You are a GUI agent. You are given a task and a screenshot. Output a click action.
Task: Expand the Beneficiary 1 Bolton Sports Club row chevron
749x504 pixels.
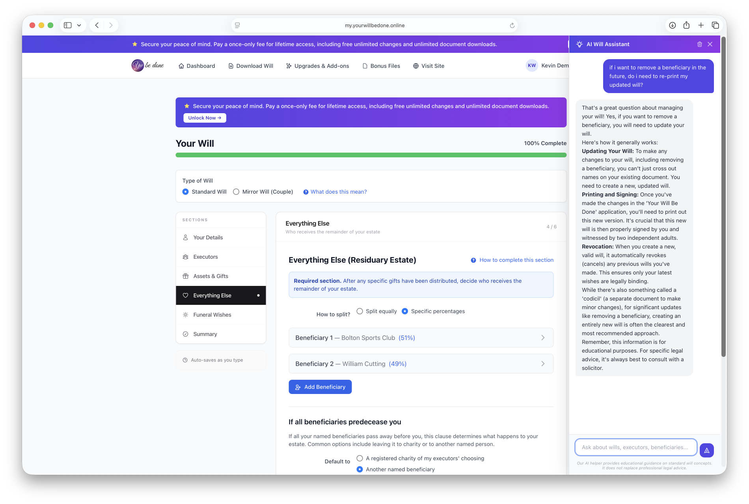tap(543, 338)
